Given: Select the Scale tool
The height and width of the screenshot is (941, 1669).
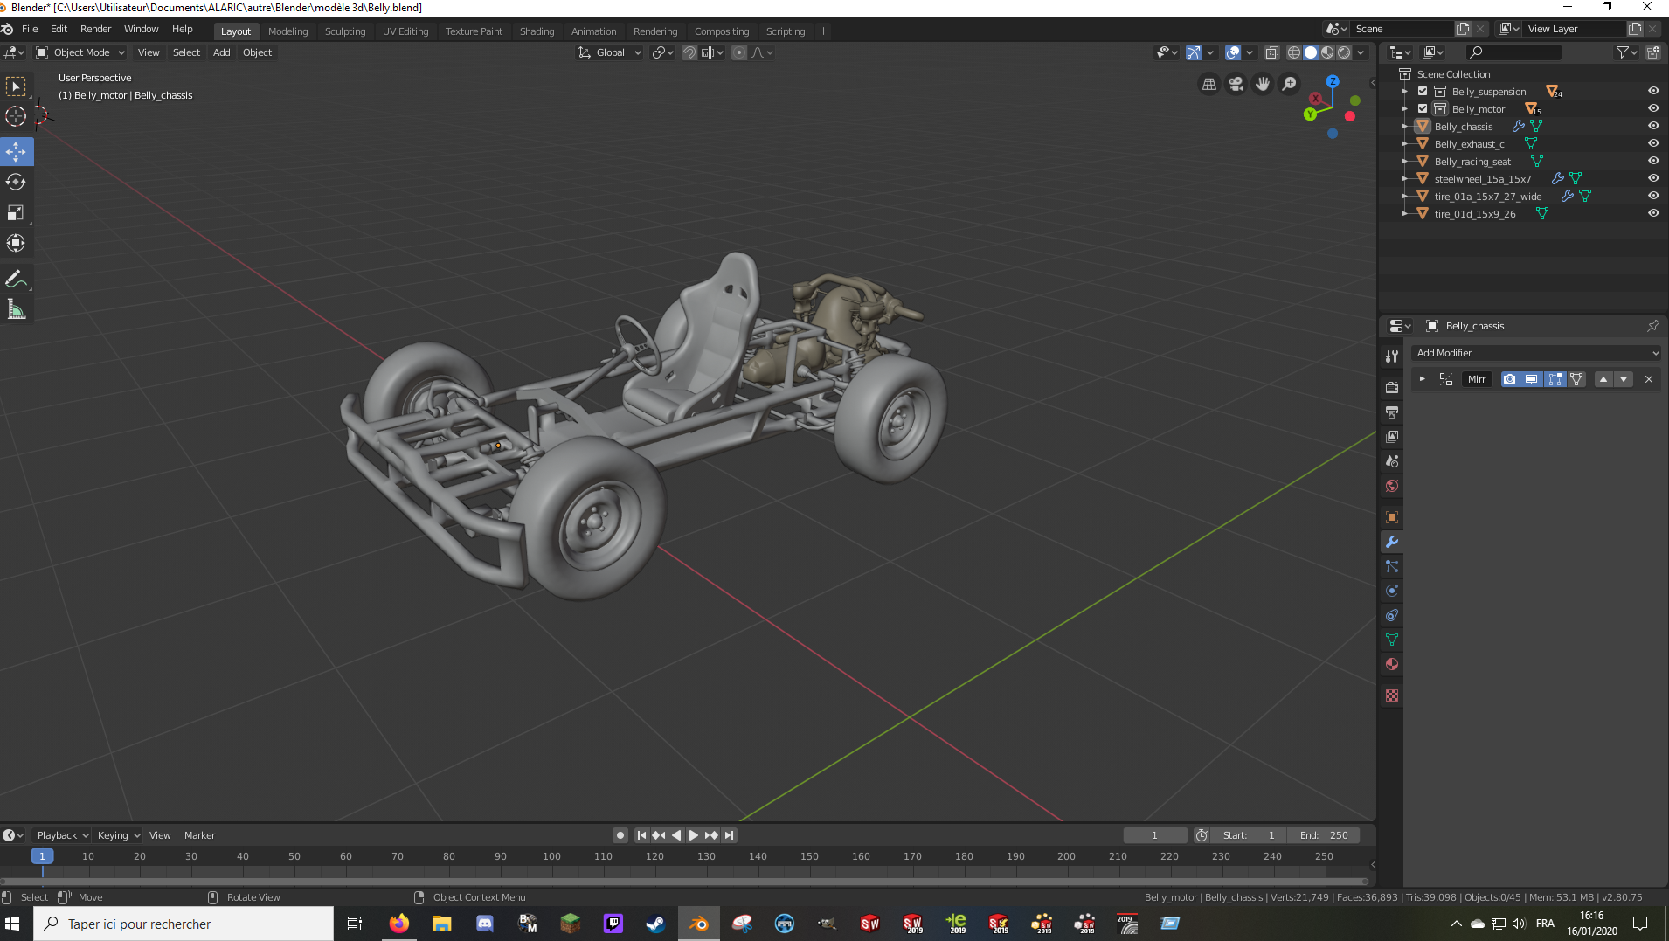Looking at the screenshot, I should coord(16,212).
